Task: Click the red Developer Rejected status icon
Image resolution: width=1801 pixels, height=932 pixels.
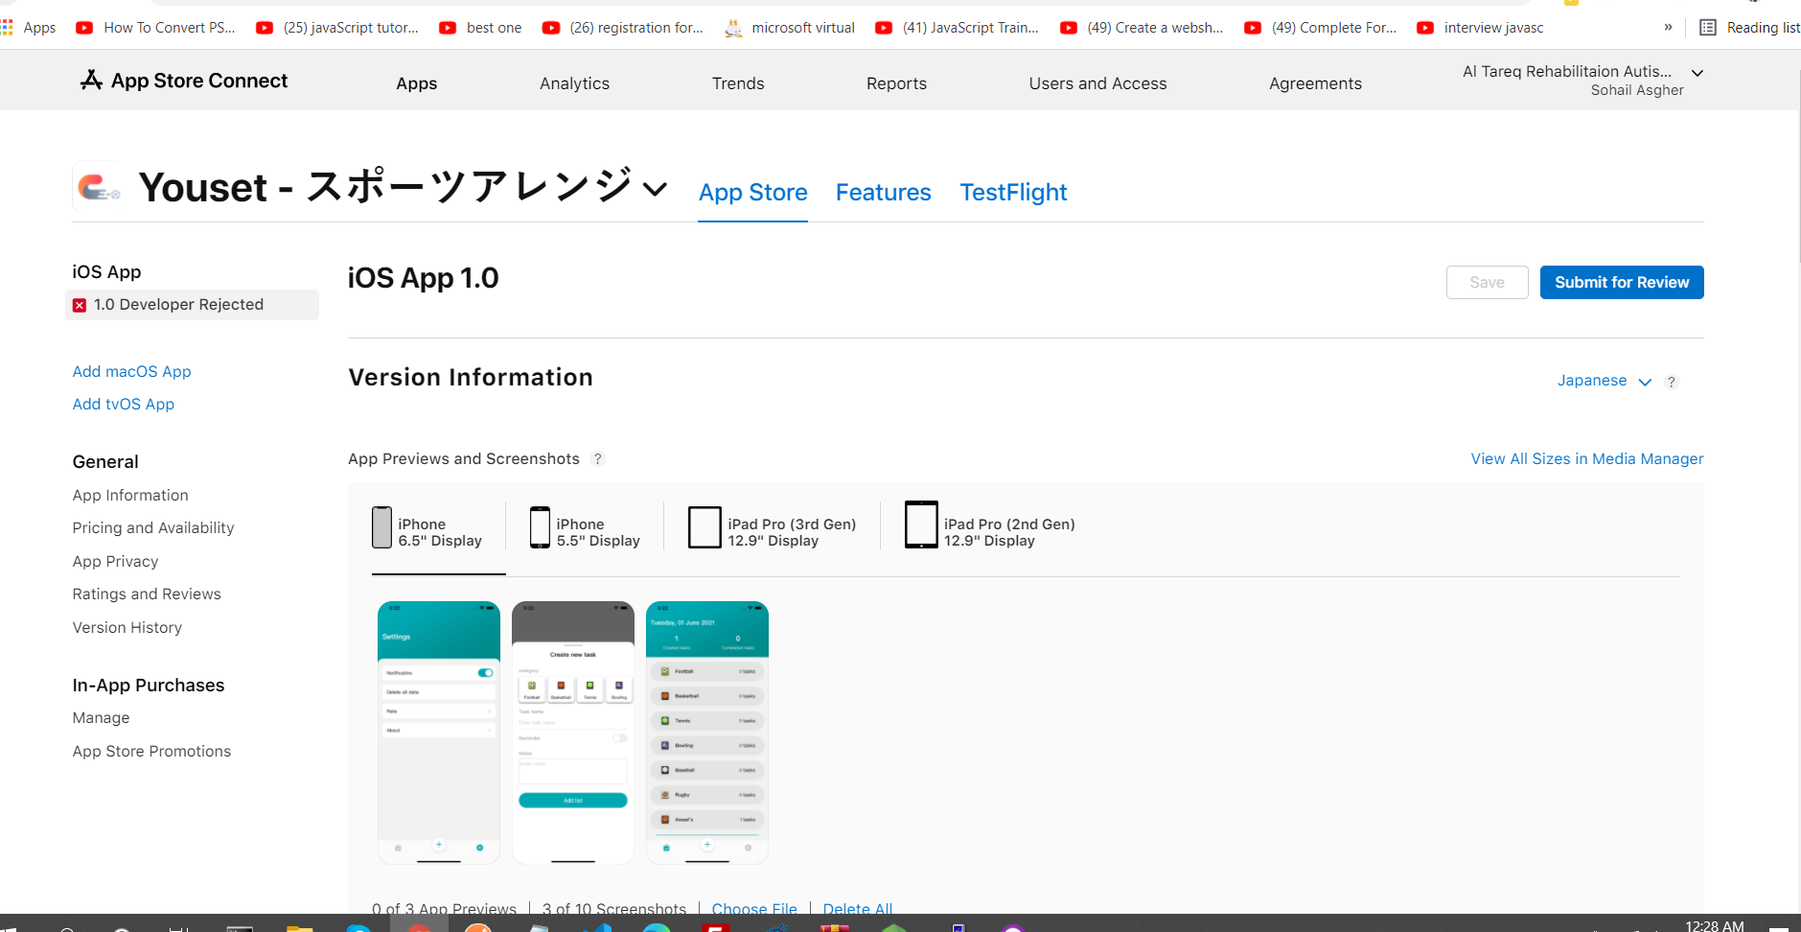Action: pyautogui.click(x=80, y=305)
